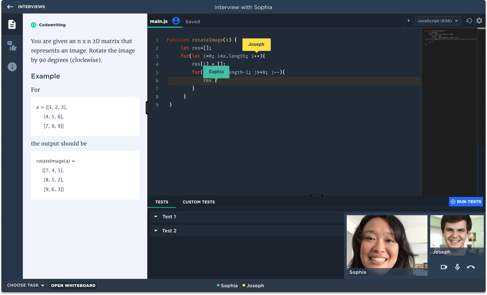Hang up the call with phone icon

click(471, 267)
